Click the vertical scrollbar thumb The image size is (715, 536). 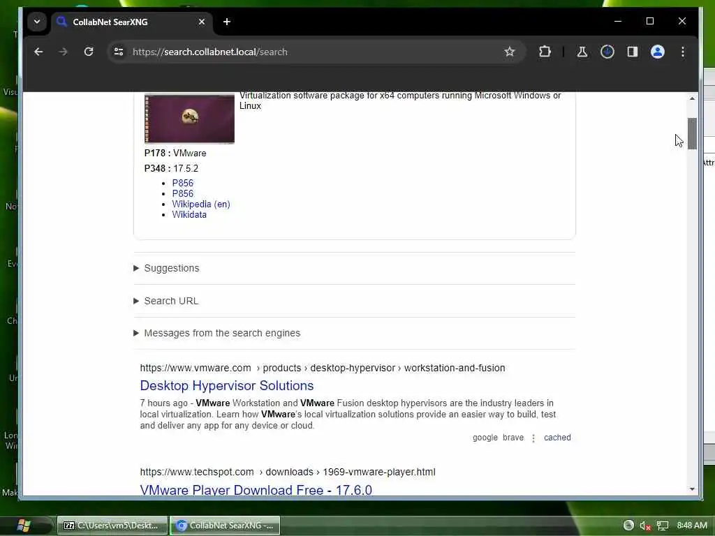click(692, 133)
